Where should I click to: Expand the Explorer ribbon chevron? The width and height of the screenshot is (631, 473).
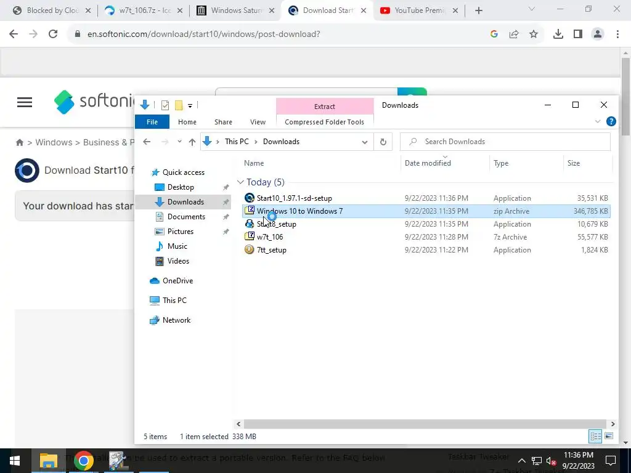(x=598, y=121)
